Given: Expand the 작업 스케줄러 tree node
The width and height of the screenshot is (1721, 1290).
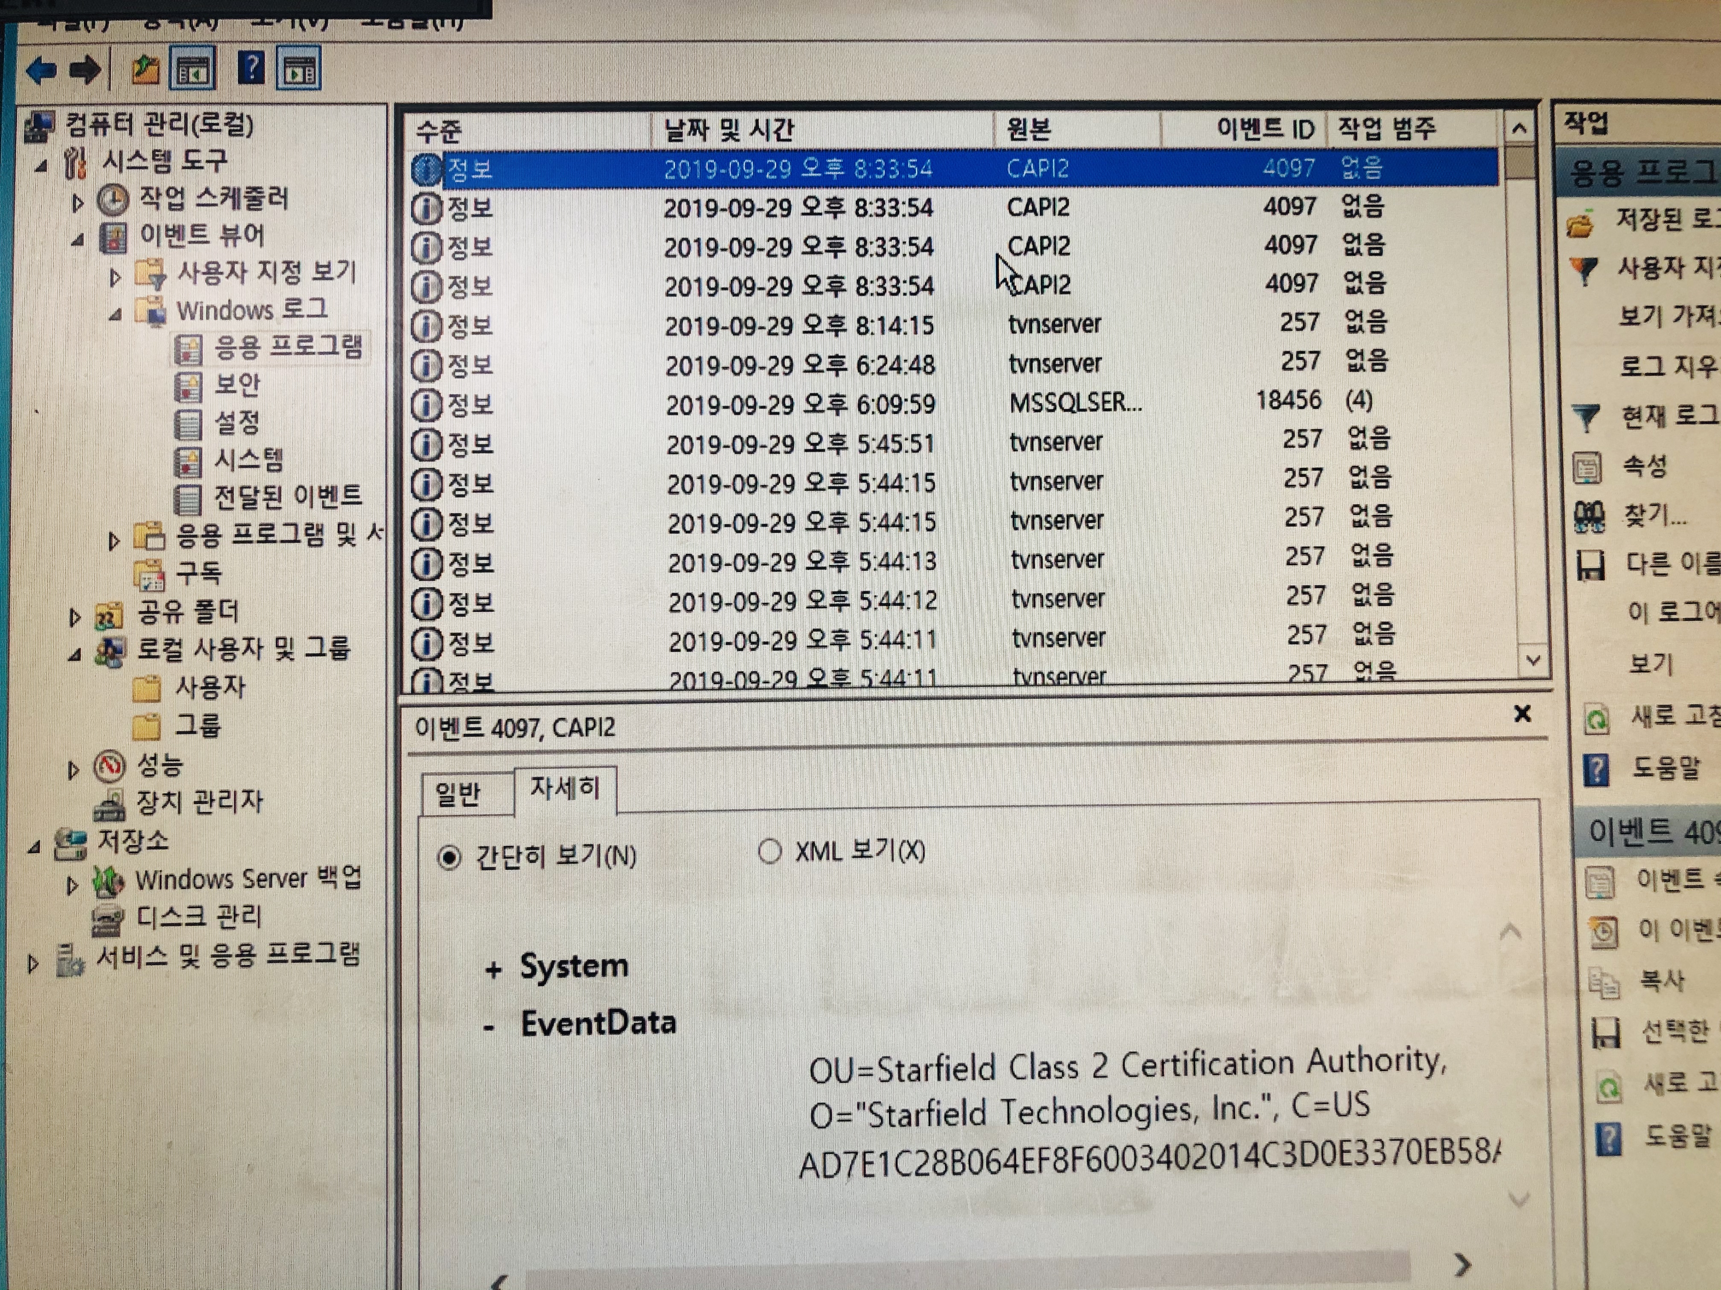Looking at the screenshot, I should (x=77, y=203).
